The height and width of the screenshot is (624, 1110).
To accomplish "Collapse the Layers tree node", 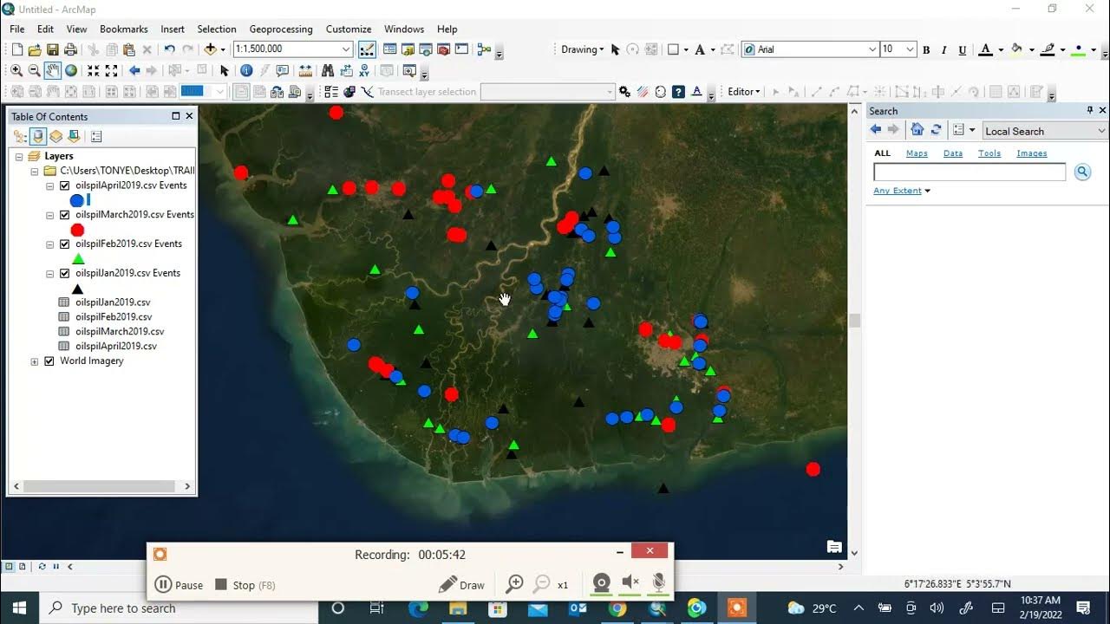I will click(19, 156).
